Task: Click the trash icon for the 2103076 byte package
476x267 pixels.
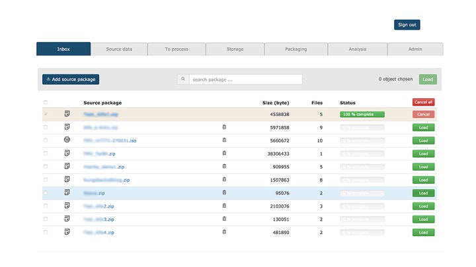Action: point(224,206)
